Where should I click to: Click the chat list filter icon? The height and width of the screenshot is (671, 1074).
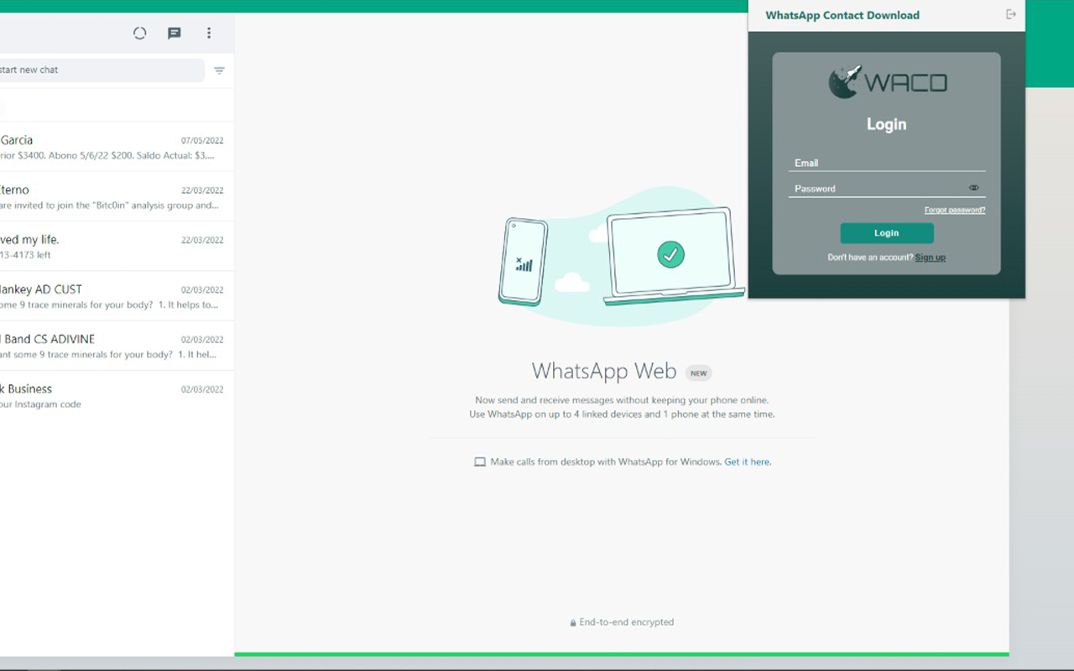pyautogui.click(x=218, y=70)
